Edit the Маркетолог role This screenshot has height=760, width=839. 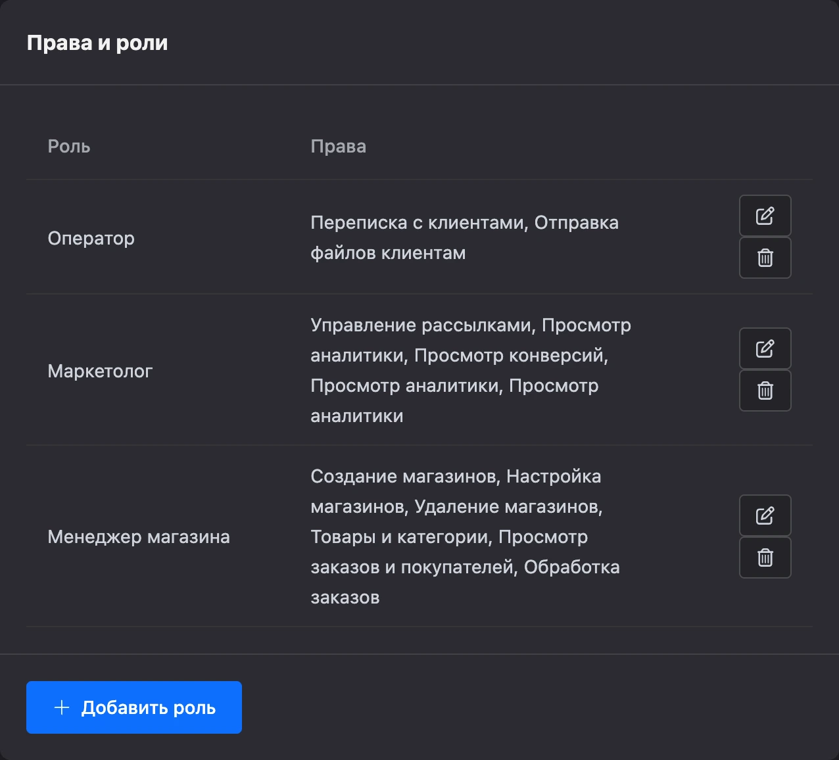click(x=765, y=348)
